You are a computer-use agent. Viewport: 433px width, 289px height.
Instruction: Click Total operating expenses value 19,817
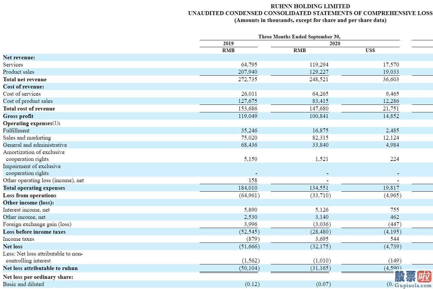(391, 188)
